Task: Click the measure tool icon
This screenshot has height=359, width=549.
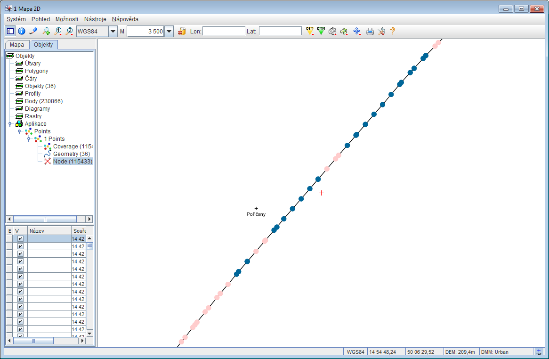Action: (x=33, y=31)
